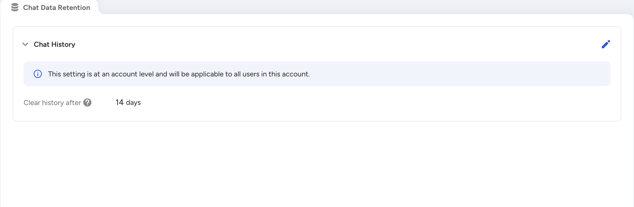Click the account-level setting notice text

click(179, 74)
